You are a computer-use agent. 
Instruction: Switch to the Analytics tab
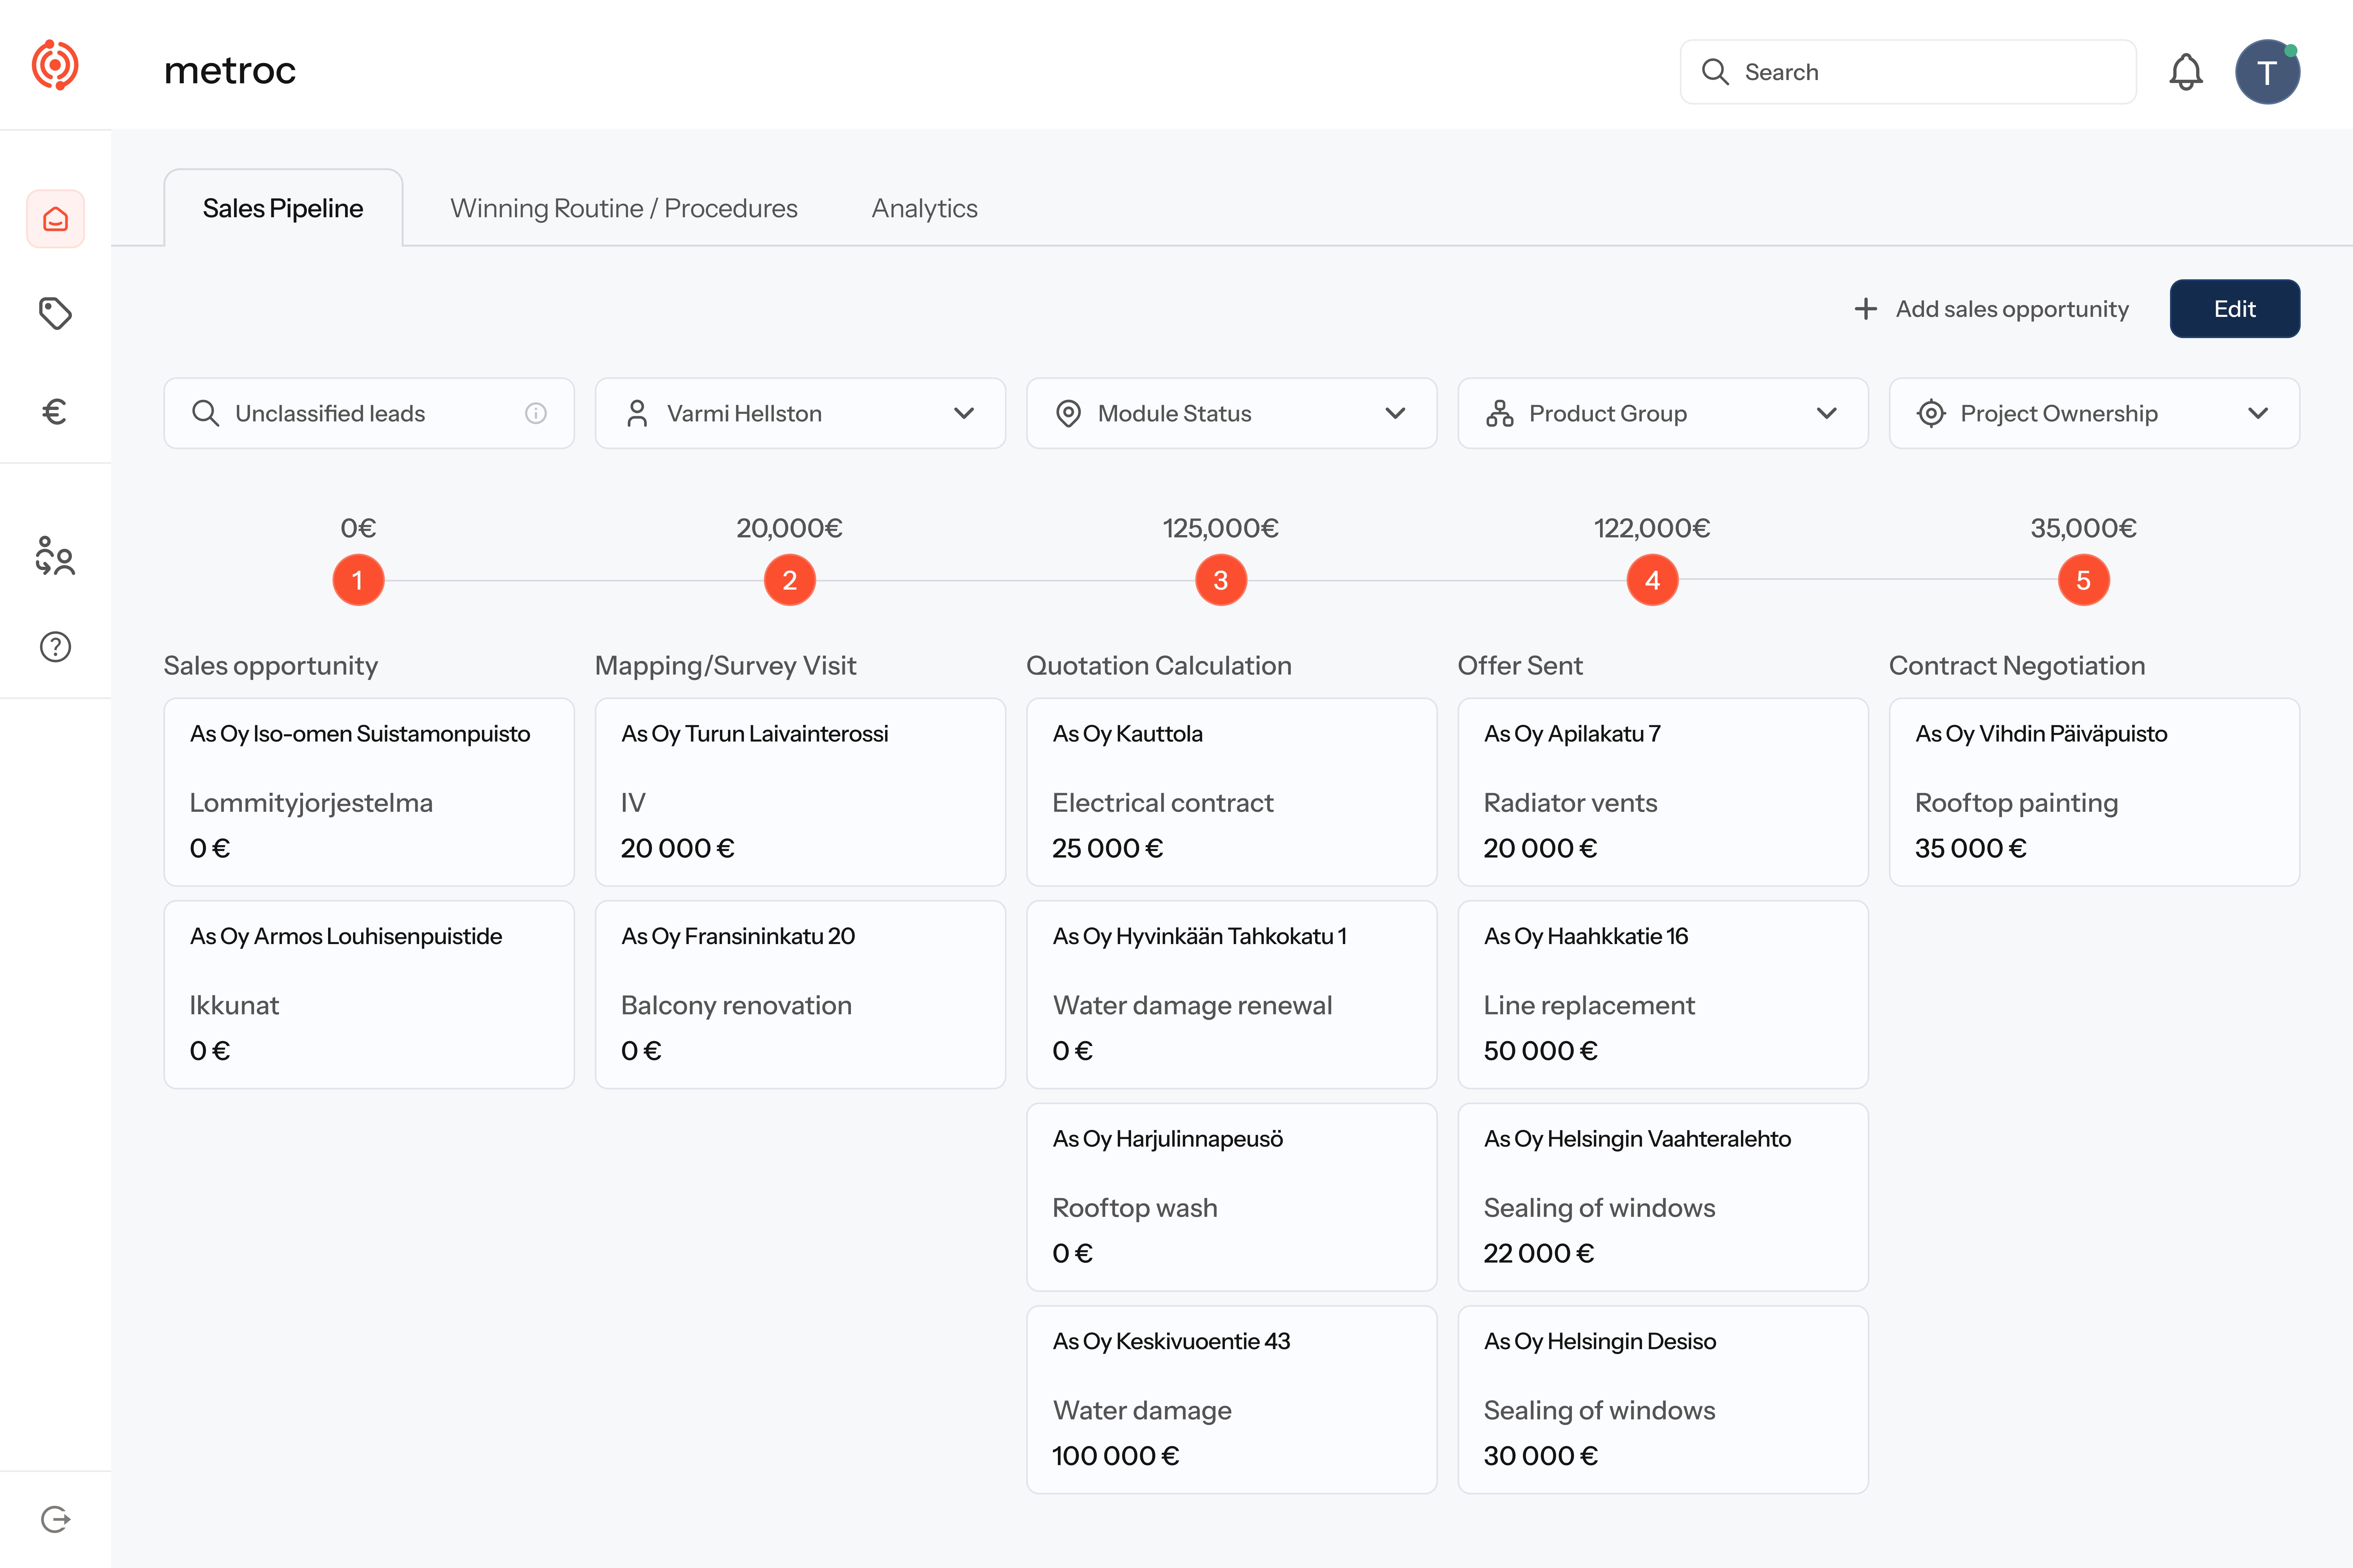pyautogui.click(x=924, y=208)
